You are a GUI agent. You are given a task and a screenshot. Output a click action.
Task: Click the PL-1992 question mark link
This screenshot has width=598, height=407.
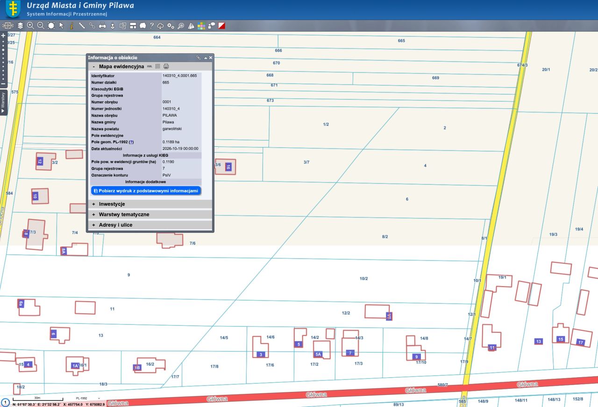[x=131, y=142]
